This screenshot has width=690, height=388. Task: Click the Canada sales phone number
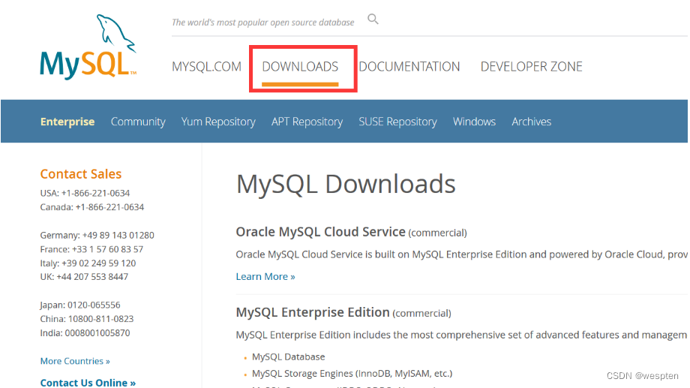click(92, 207)
